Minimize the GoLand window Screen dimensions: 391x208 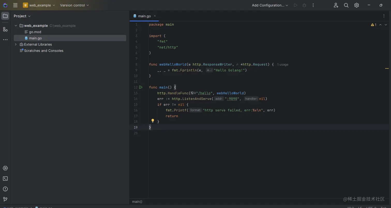[x=369, y=5]
